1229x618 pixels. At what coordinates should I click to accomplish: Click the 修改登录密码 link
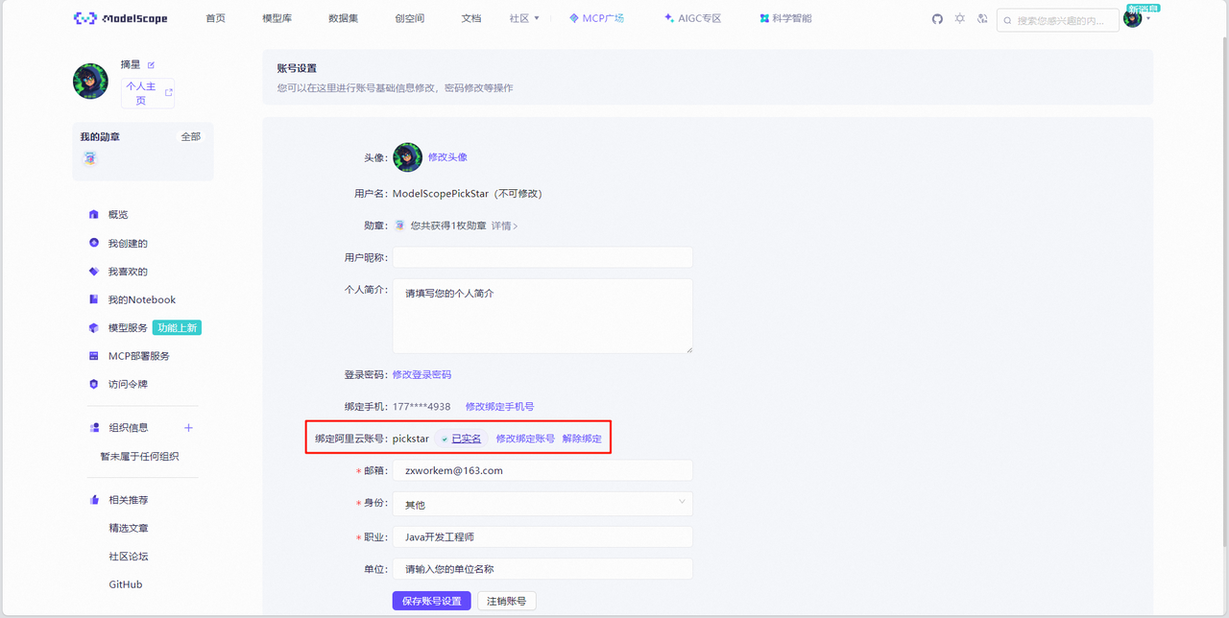[422, 374]
